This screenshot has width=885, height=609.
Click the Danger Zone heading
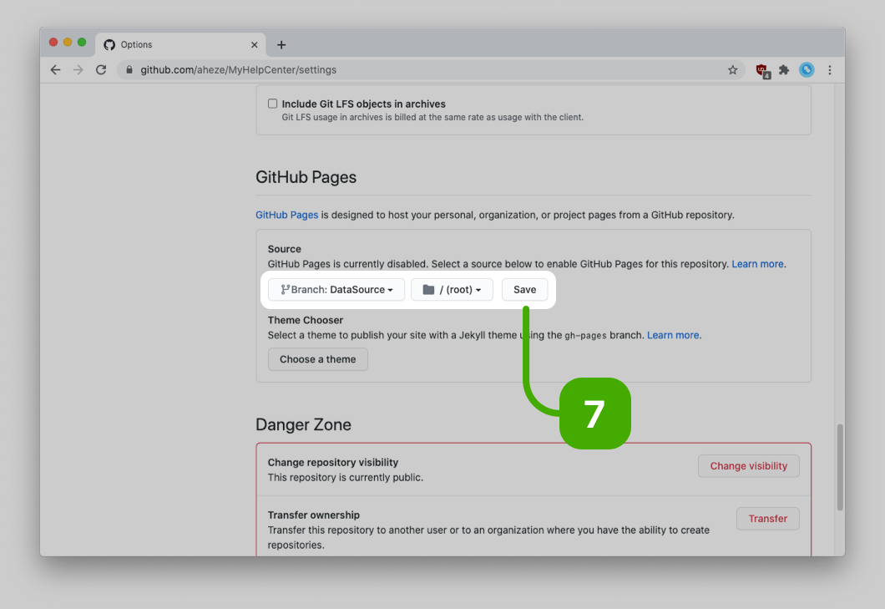pyautogui.click(x=303, y=425)
